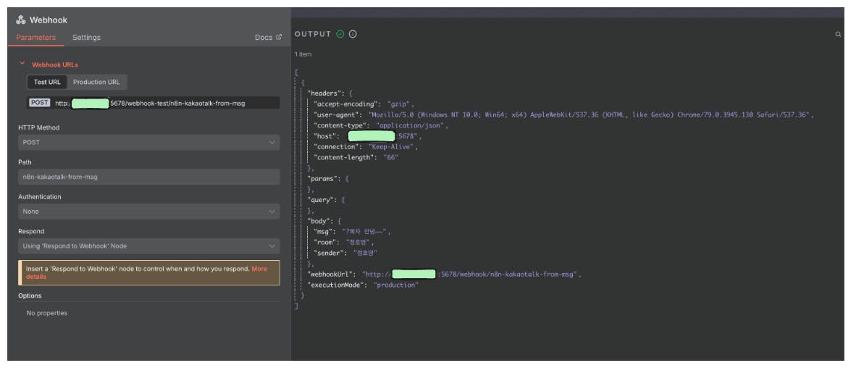Image resolution: width=851 pixels, height=368 pixels.
Task: Click the "content-type" key
Action: pyautogui.click(x=341, y=125)
